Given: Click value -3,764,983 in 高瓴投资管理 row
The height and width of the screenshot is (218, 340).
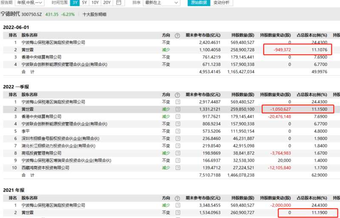Looking at the screenshot, I should click(280, 153).
